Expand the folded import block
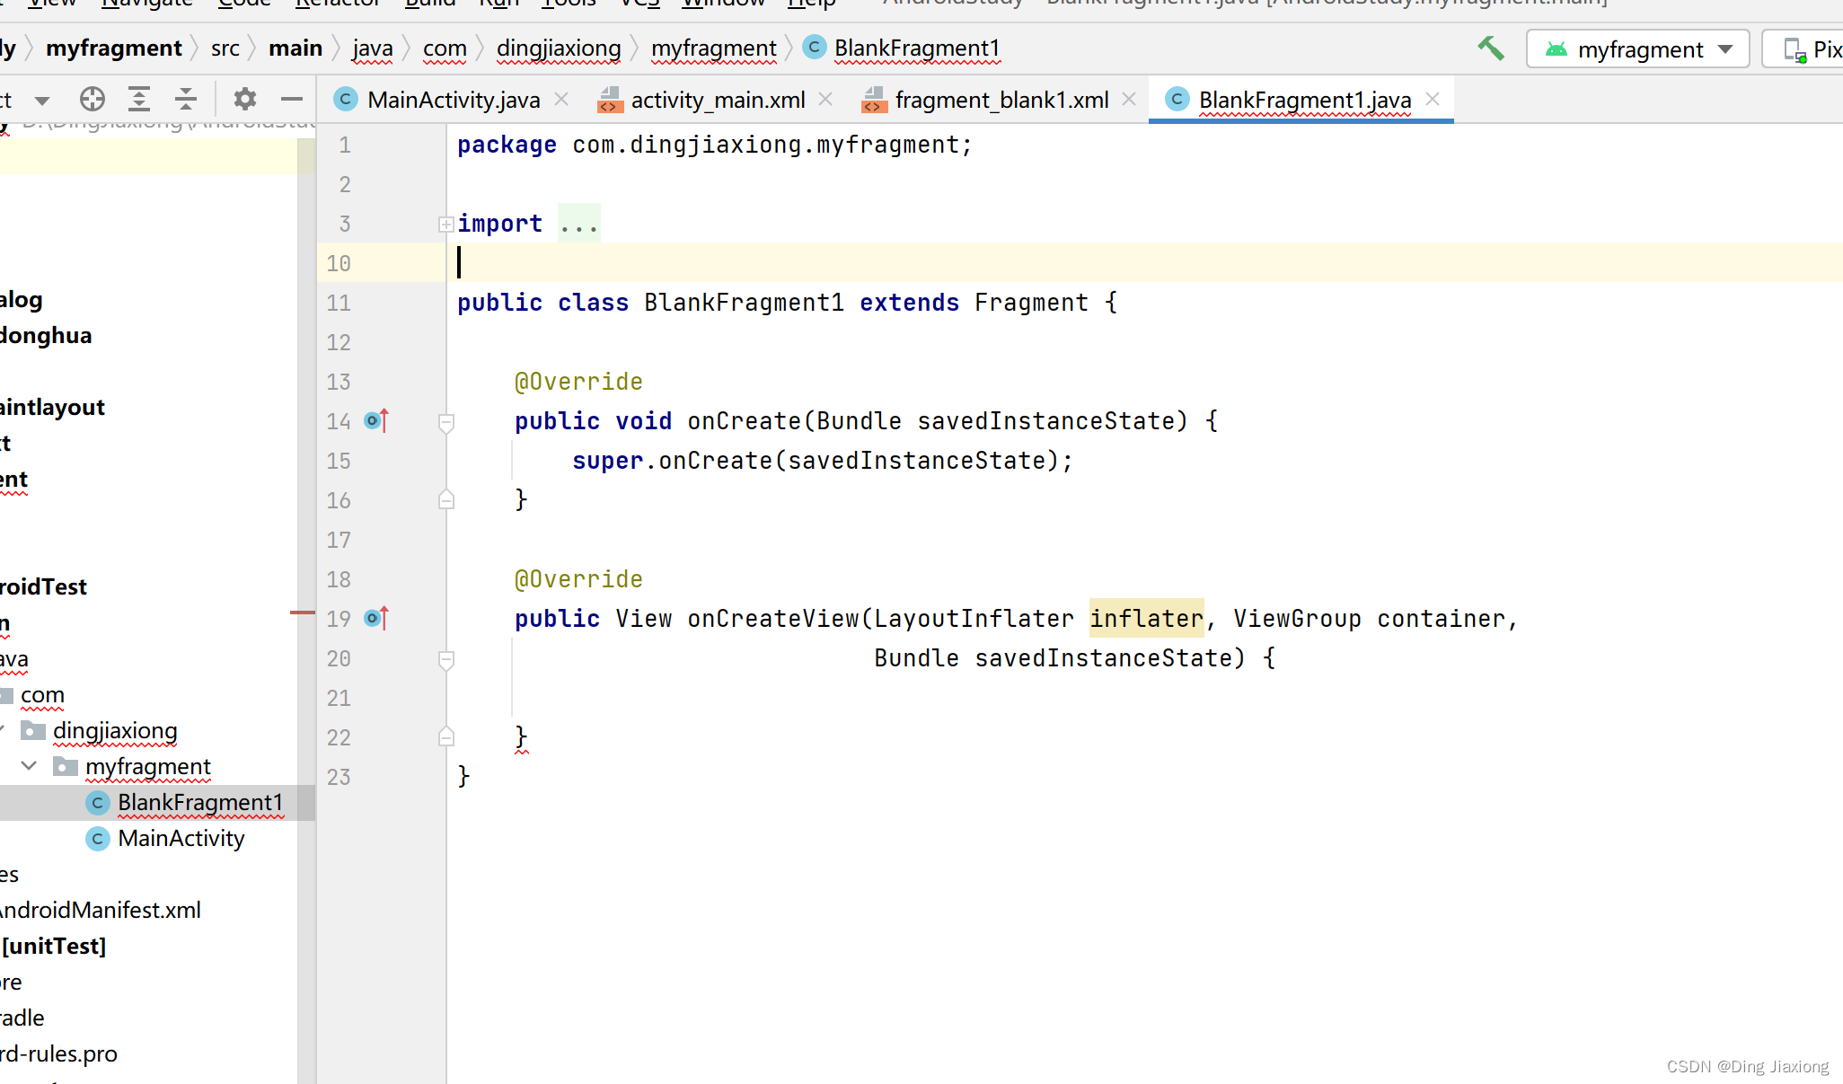 445,224
